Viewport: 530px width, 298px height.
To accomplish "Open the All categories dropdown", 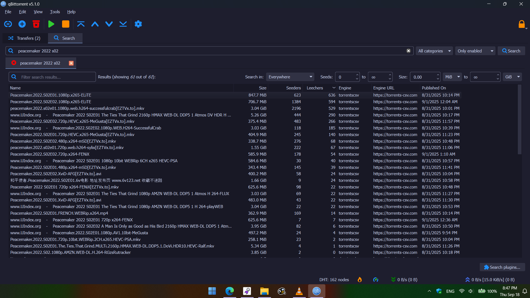I will [434, 51].
